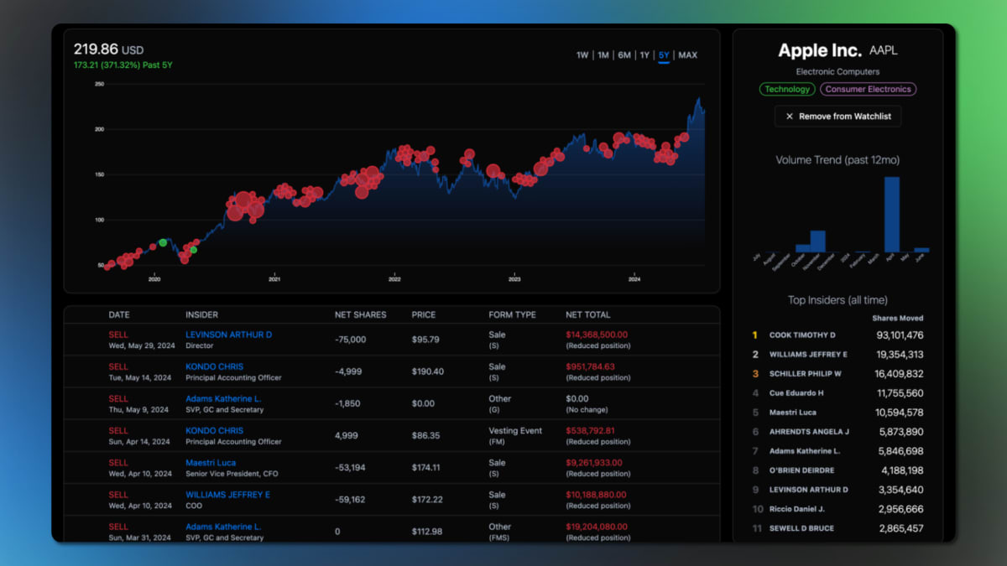
Task: Select AHRENDTS ANGELA J in Top Insiders
Action: click(x=809, y=432)
